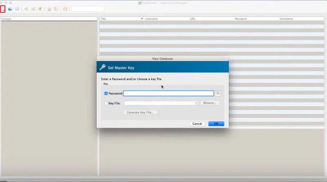Click "Enter a Password and/or choose a key file." text
The image size is (327, 182).
(x=132, y=79)
